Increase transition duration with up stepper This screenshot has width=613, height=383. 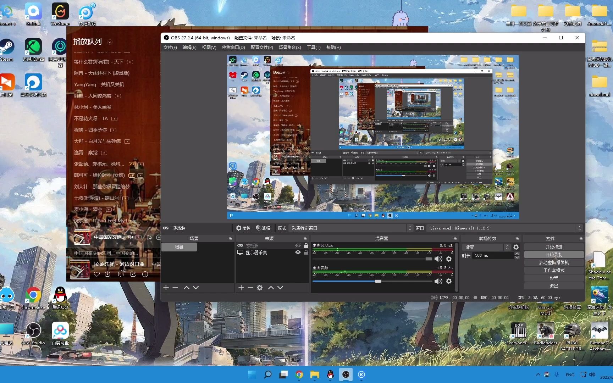click(x=517, y=253)
